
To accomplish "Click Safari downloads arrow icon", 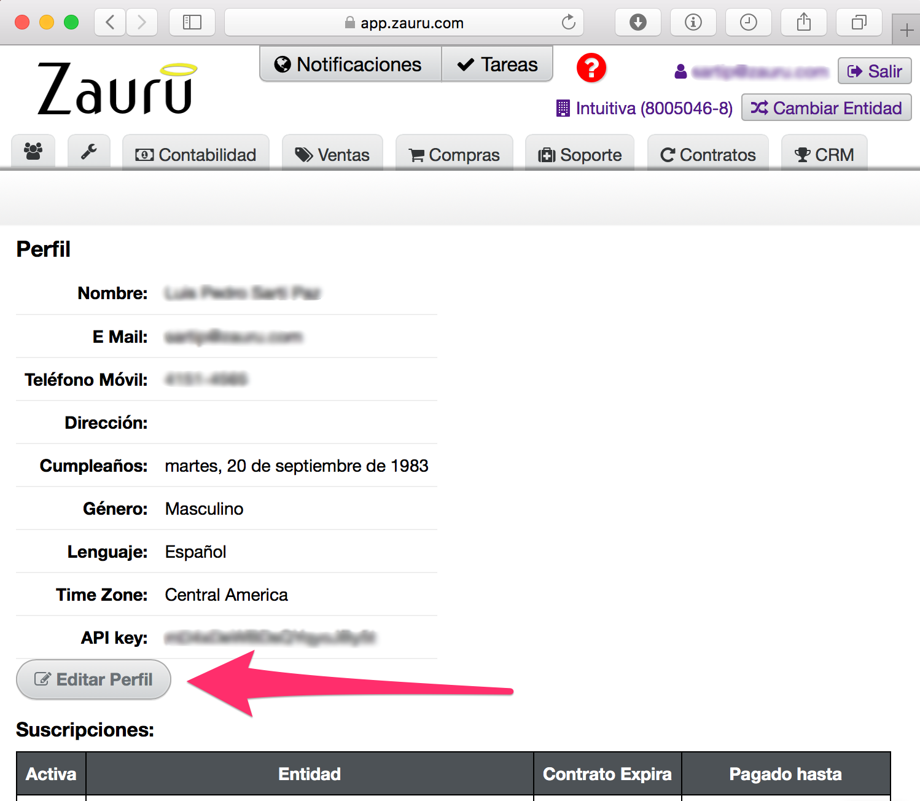I will pyautogui.click(x=638, y=23).
